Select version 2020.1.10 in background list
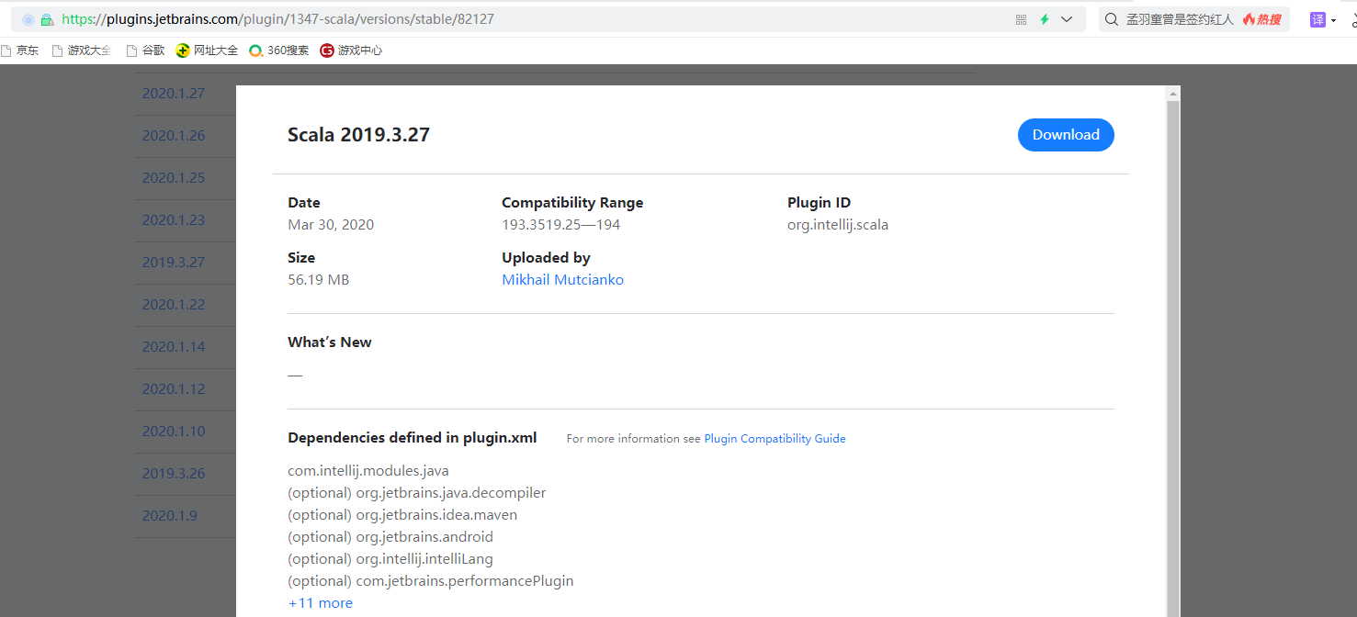Viewport: 1357px width, 617px height. (x=174, y=432)
